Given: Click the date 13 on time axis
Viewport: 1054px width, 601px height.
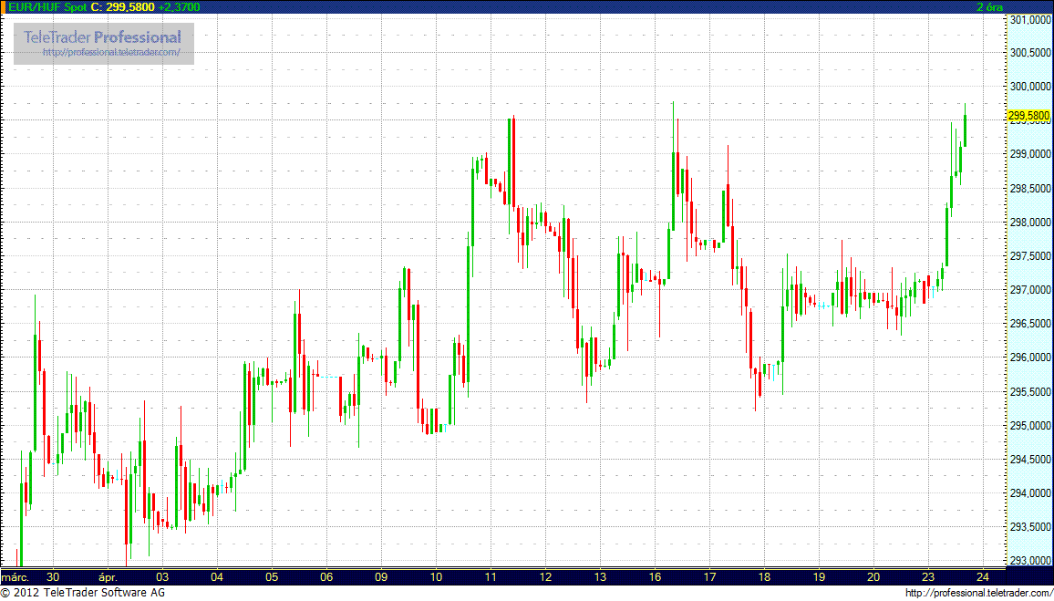Looking at the screenshot, I should [600, 576].
